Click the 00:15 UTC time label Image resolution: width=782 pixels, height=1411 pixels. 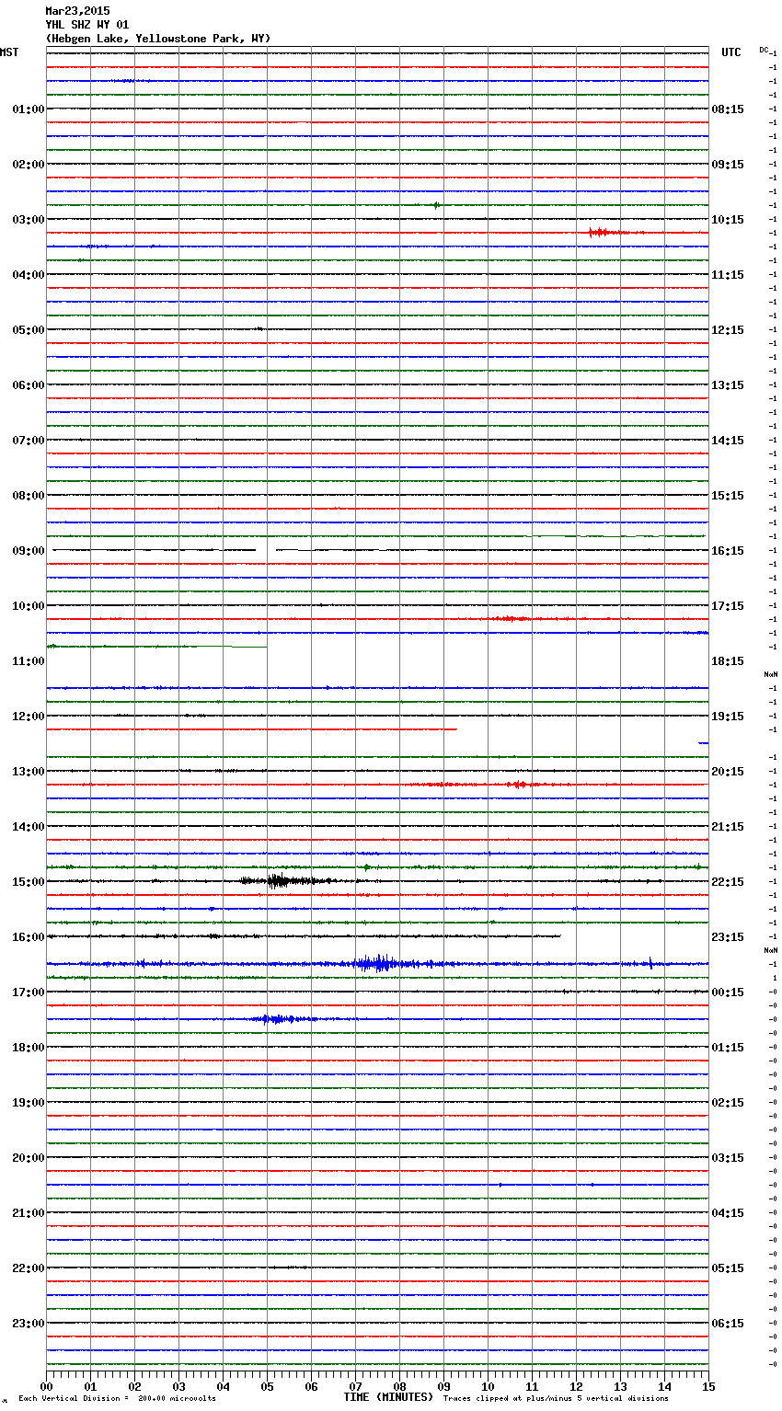pyautogui.click(x=728, y=992)
